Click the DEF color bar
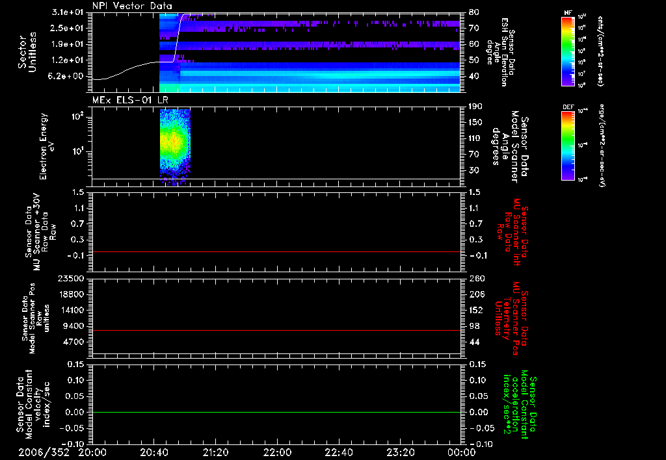 tap(568, 146)
